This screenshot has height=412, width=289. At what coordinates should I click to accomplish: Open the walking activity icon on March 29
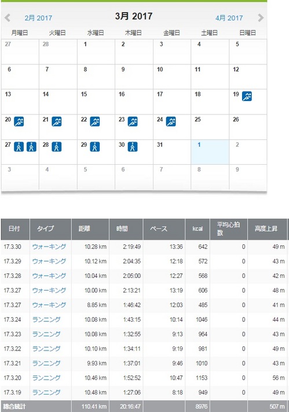point(94,147)
